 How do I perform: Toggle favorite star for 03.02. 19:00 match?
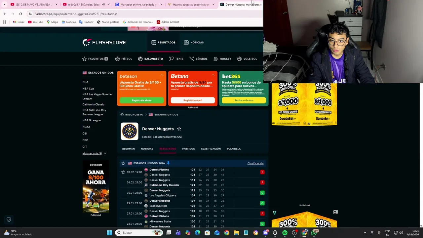pos(123,172)
